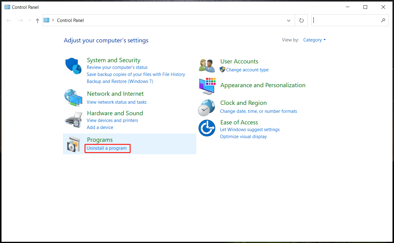The width and height of the screenshot is (394, 243).
Task: Click the Network and Internet globe icon
Action: click(73, 98)
